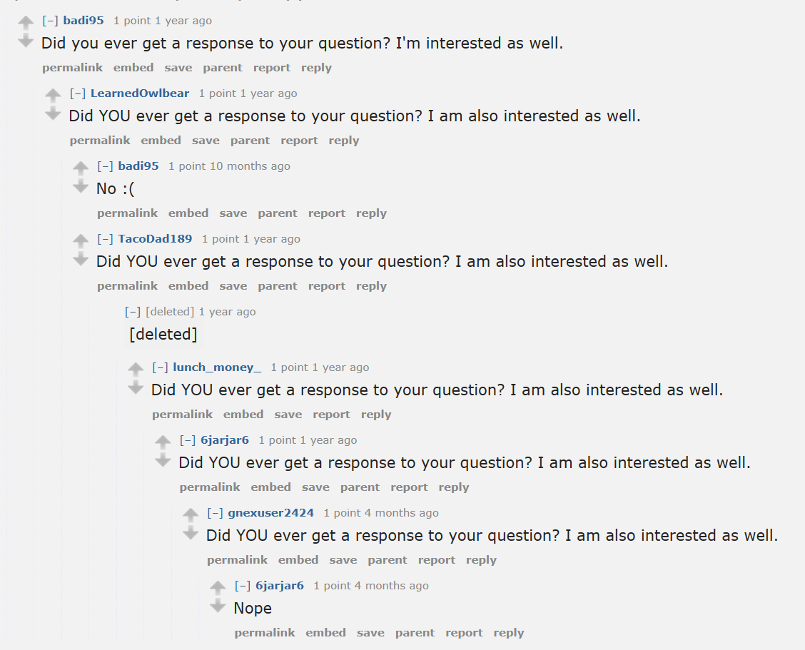Downvote LearnedOwlbear's comment
Screen dimensions: 805x650
point(53,114)
